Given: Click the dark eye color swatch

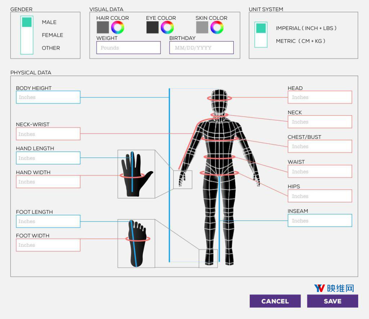Looking at the screenshot, I should (152, 27).
